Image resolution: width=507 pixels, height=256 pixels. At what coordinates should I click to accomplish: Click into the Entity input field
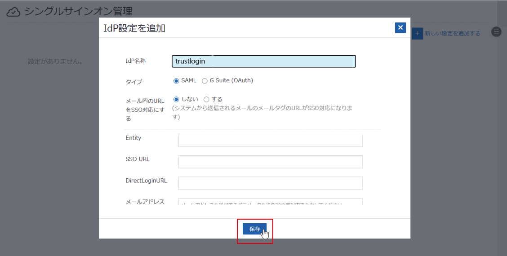tap(270, 140)
